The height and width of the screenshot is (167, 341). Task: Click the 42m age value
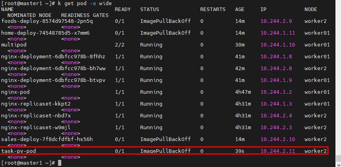(x=240, y=68)
